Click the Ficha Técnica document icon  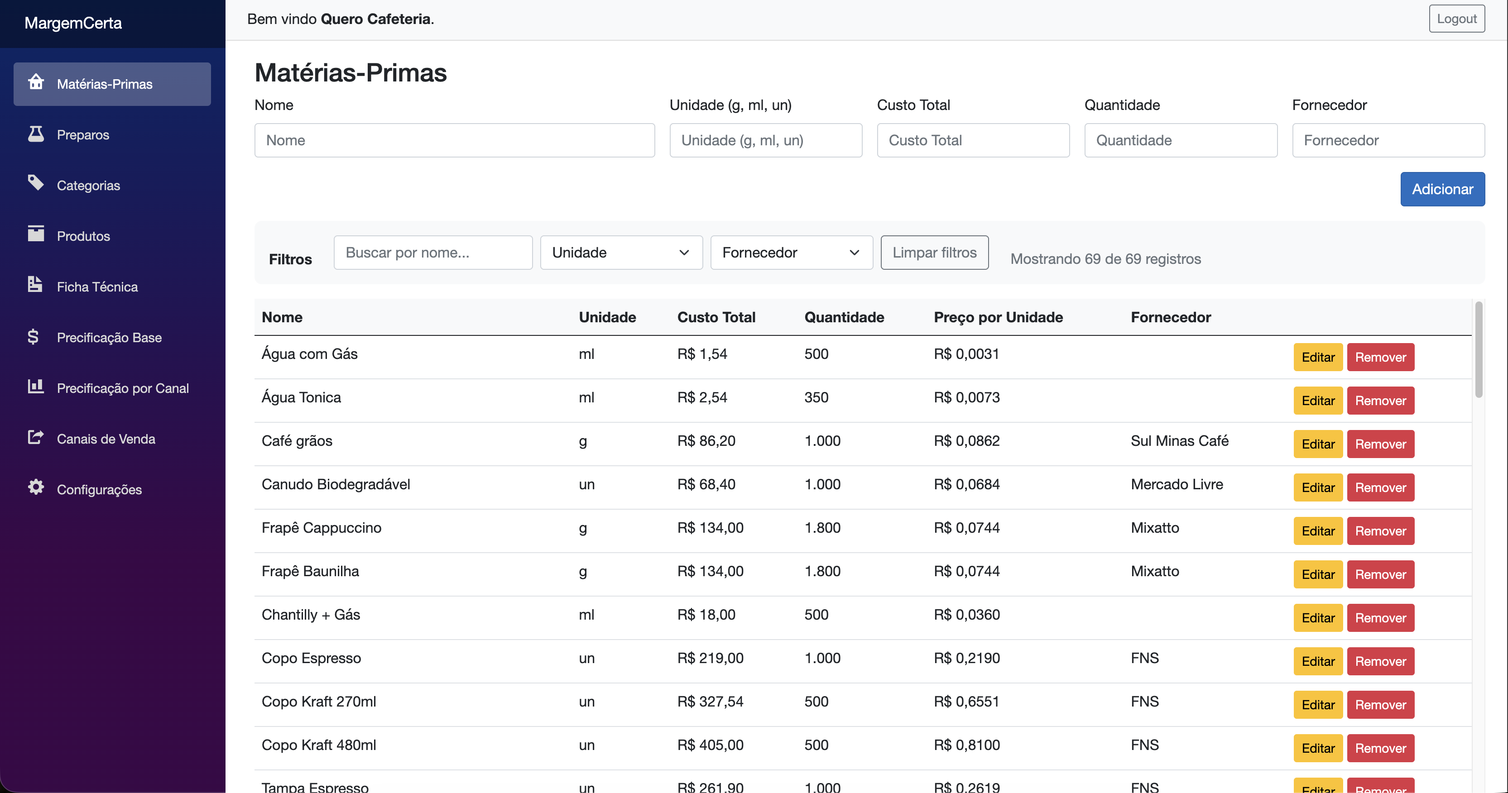[36, 285]
